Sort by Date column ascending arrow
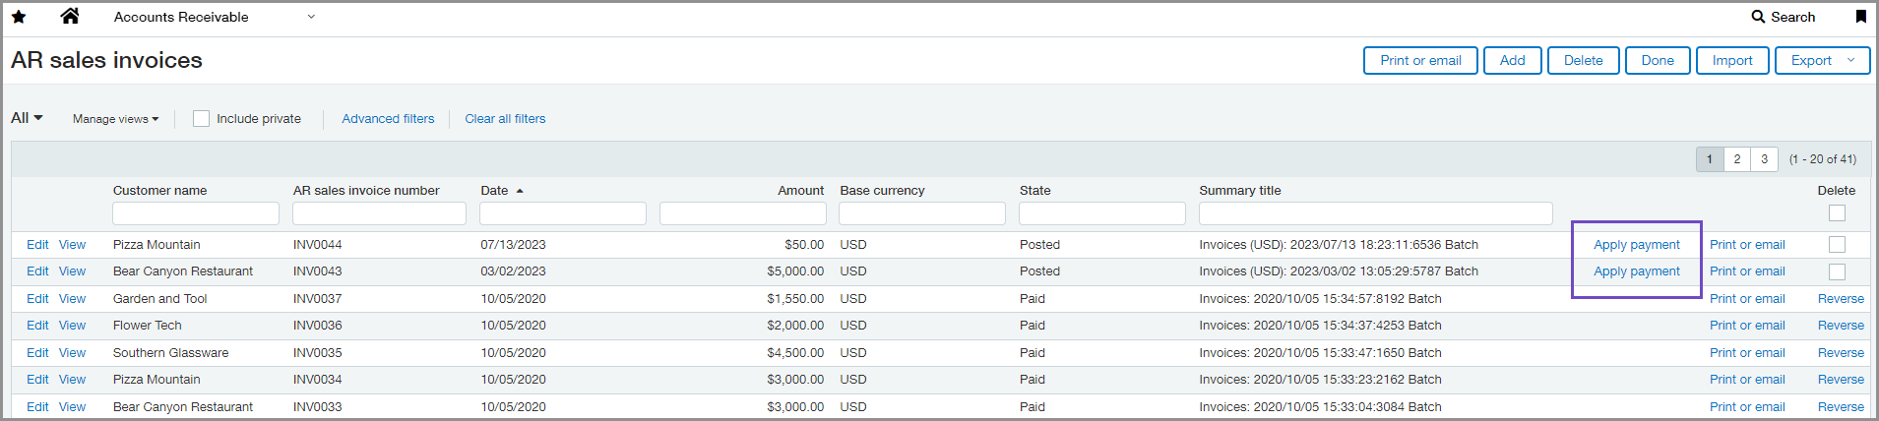This screenshot has height=421, width=1879. [520, 191]
